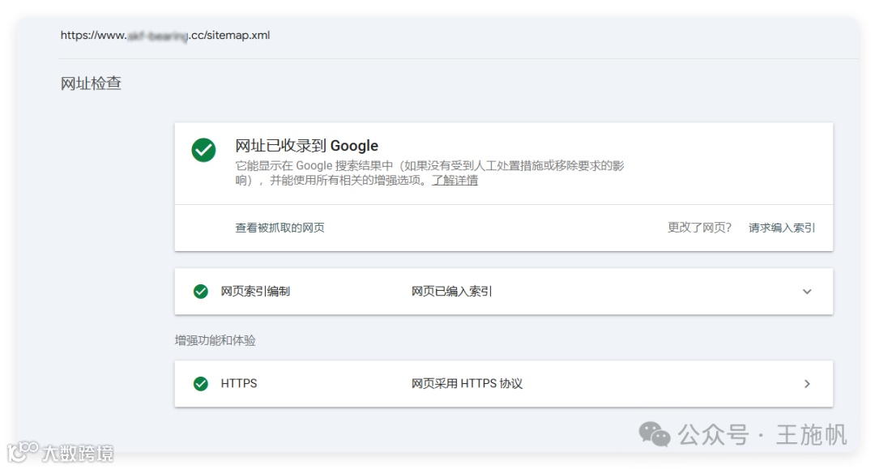875x469 pixels.
Task: Open HTTPS details with the right chevron
Action: [806, 384]
